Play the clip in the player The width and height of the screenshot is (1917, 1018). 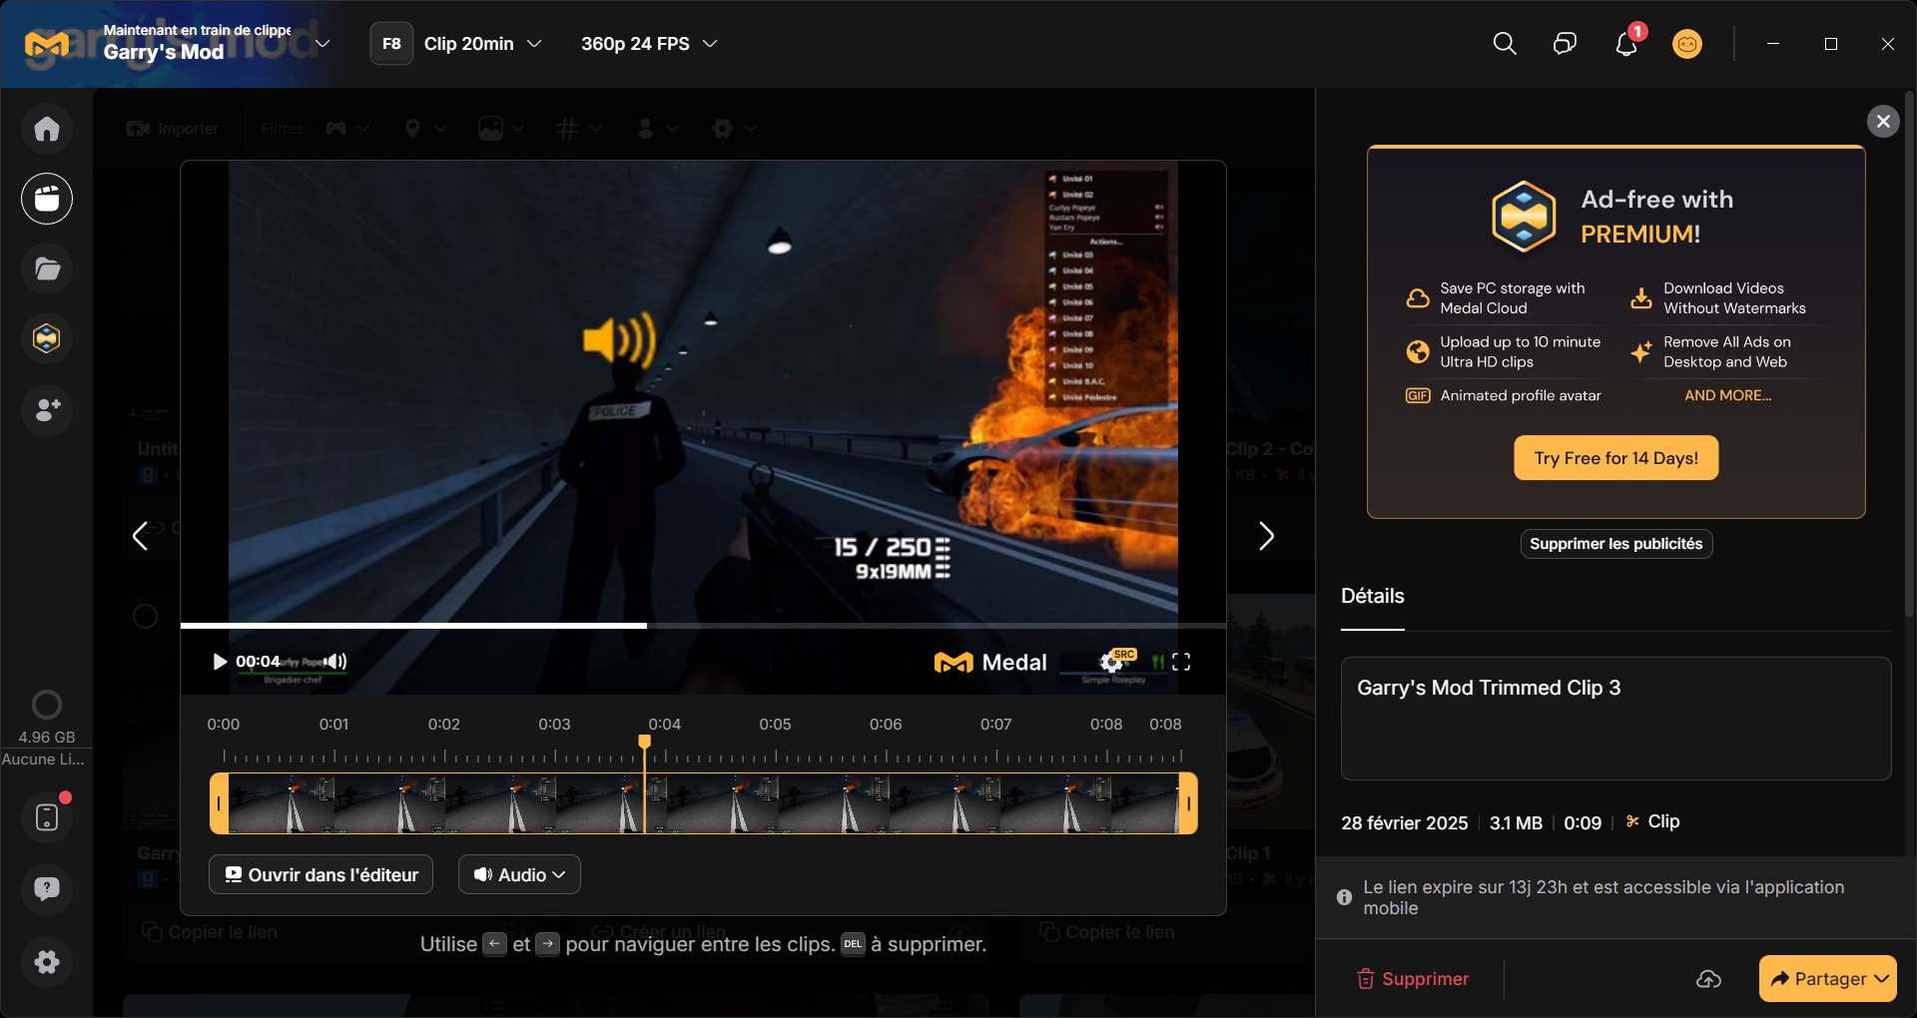[220, 662]
